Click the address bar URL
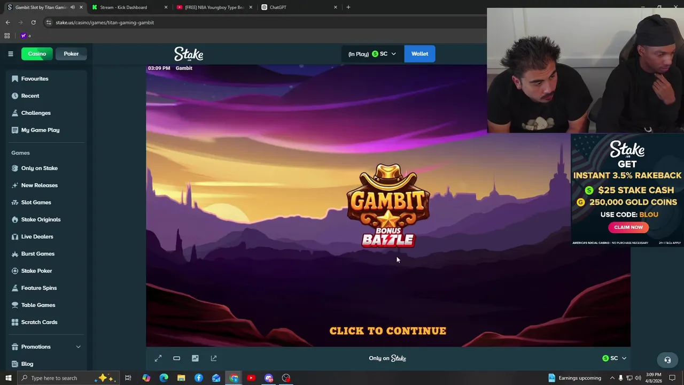The width and height of the screenshot is (684, 385). click(105, 22)
